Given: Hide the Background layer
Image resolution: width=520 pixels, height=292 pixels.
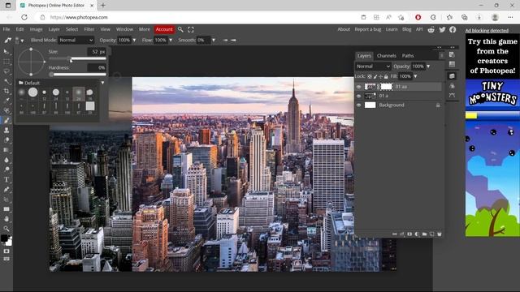Looking at the screenshot, I should pos(358,105).
